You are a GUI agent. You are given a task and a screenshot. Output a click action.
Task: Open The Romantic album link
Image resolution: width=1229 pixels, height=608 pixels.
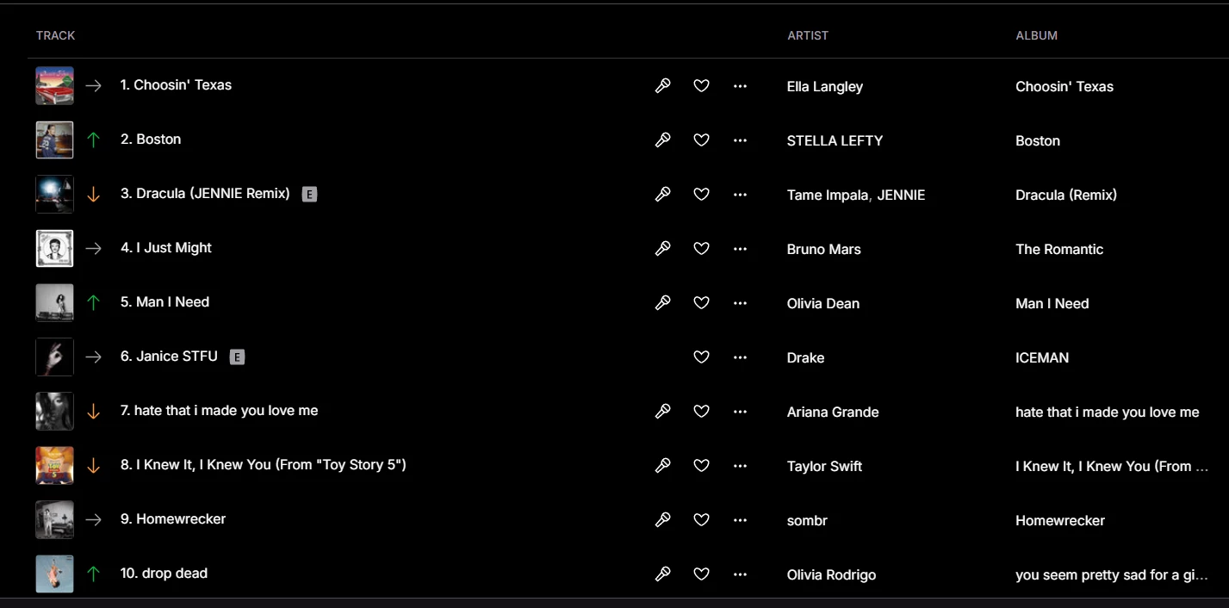pyautogui.click(x=1059, y=249)
